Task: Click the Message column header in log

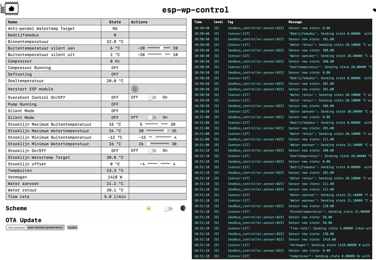Action: (295, 22)
